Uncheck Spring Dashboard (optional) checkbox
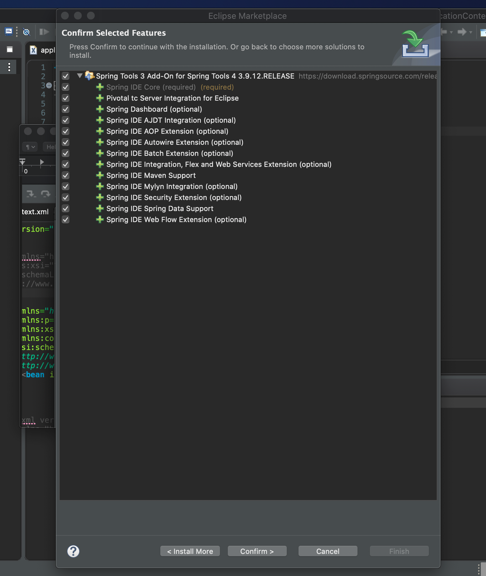The width and height of the screenshot is (486, 576). point(66,109)
